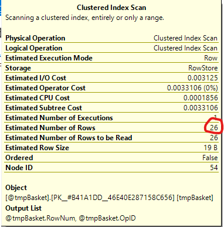Click the 'Logical Operation' label
The width and height of the screenshot is (224, 227).
pos(34,48)
